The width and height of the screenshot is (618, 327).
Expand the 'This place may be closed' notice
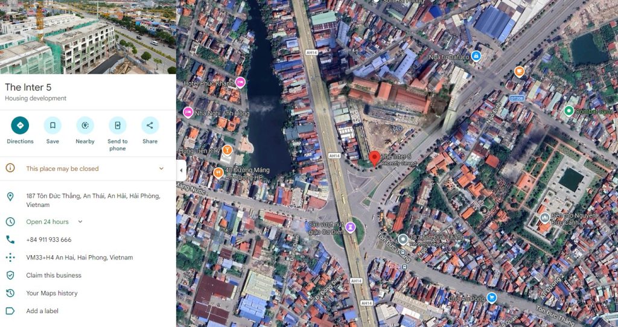[x=161, y=168]
